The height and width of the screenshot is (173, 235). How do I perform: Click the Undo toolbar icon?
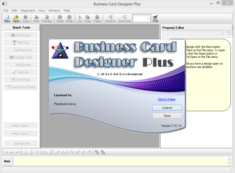(x=60, y=19)
